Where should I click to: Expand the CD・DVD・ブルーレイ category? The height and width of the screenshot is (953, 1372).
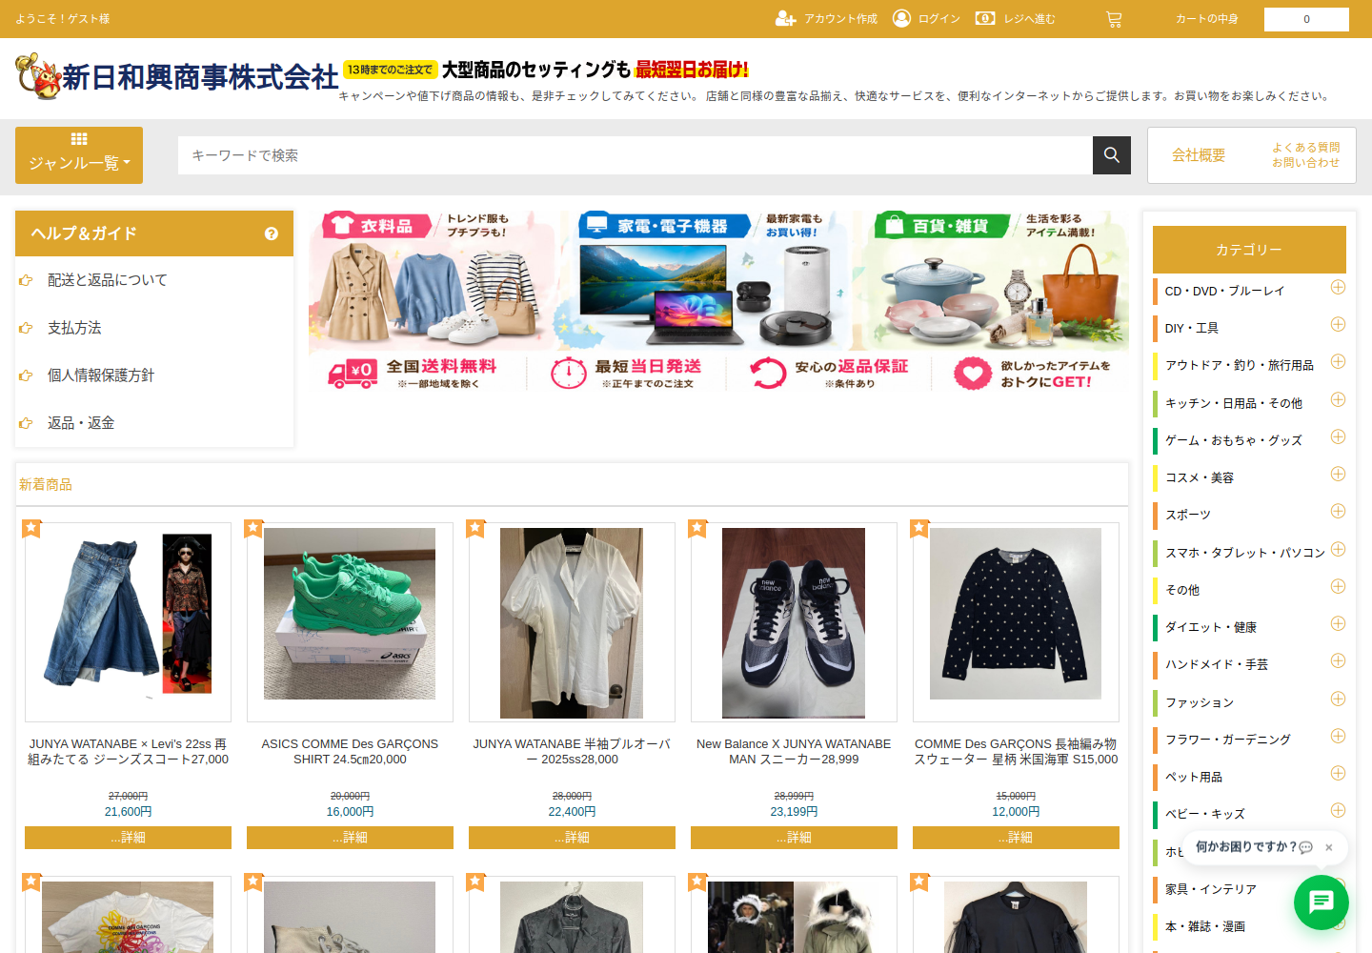[x=1338, y=287]
